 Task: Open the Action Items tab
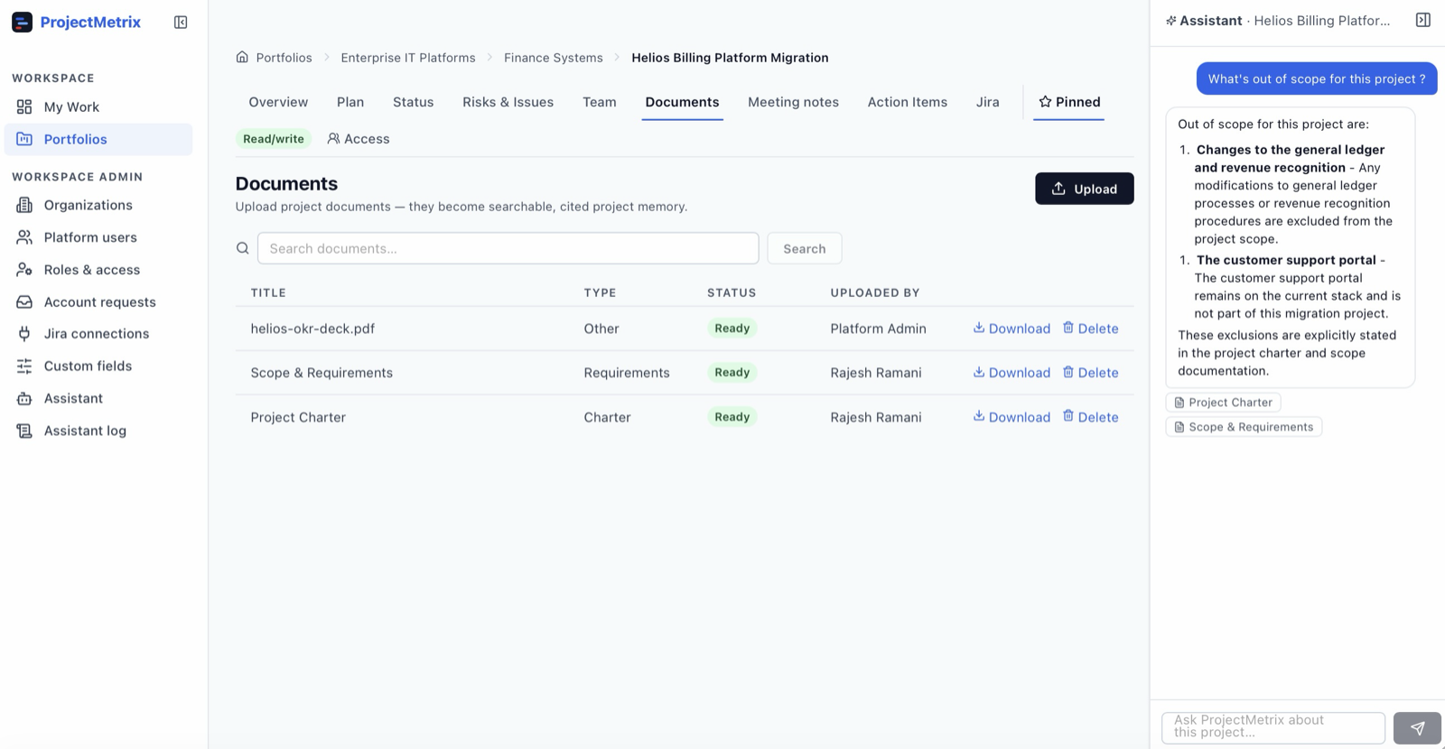pyautogui.click(x=908, y=102)
